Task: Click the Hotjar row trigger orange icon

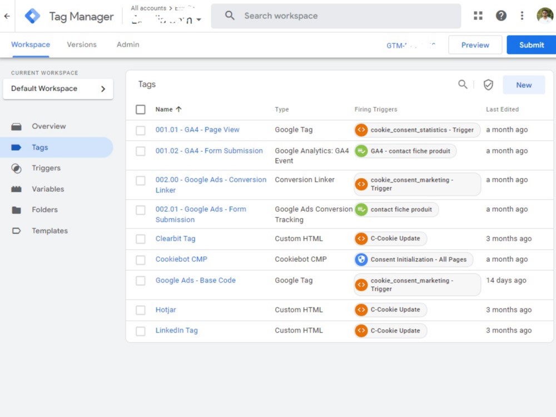Action: point(361,310)
